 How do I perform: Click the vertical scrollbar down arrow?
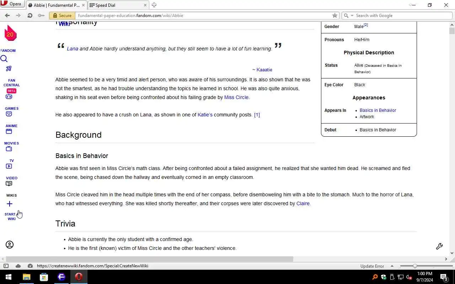coord(452,253)
